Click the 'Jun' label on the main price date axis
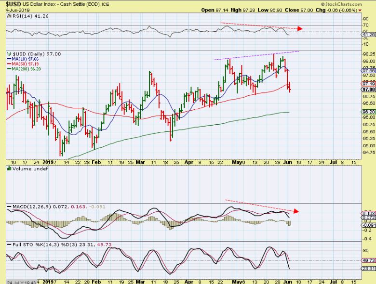The image size is (376, 284). [288, 162]
